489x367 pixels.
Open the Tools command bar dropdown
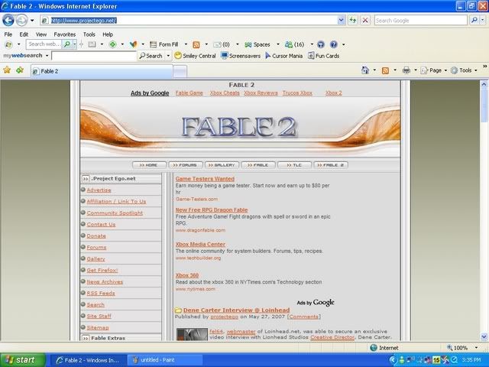click(464, 70)
